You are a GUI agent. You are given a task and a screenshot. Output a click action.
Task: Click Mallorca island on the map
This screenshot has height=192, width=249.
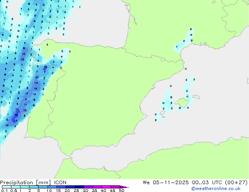pos(182,102)
